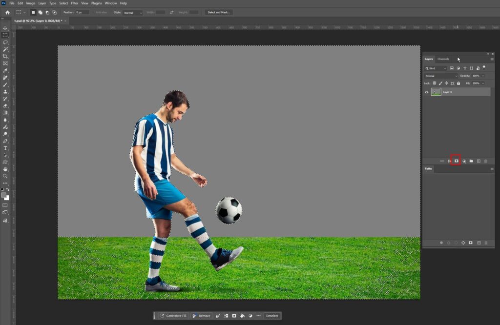Pick the Type tool from left toolbar
The image size is (500, 325).
pyautogui.click(x=5, y=148)
